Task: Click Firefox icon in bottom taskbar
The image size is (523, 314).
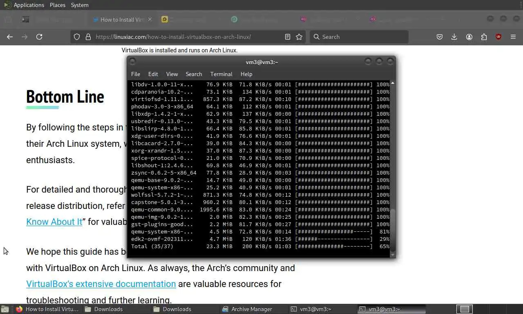Action: coord(19,309)
